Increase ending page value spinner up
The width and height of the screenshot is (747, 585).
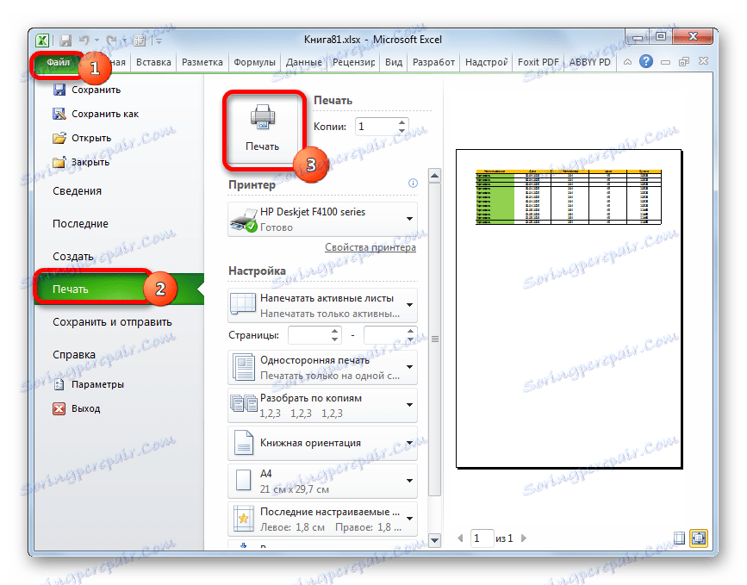[x=411, y=331]
